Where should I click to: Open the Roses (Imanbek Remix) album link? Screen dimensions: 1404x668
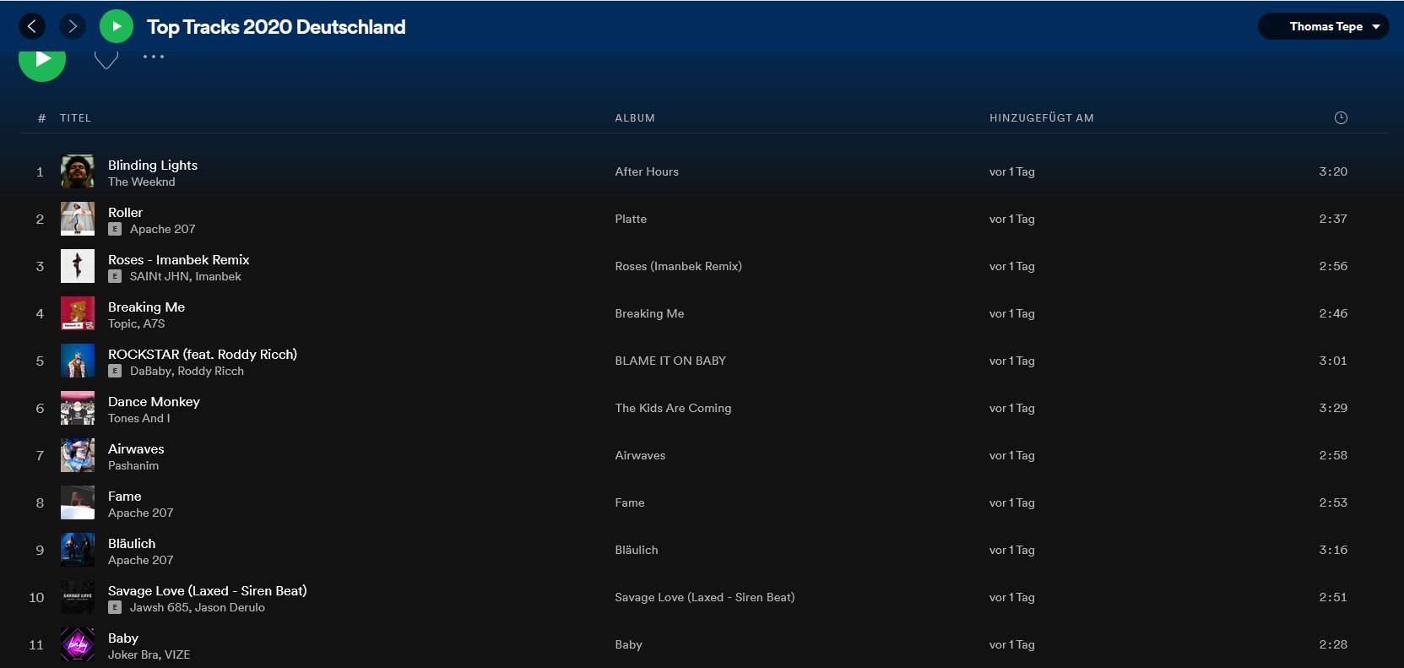coord(678,266)
